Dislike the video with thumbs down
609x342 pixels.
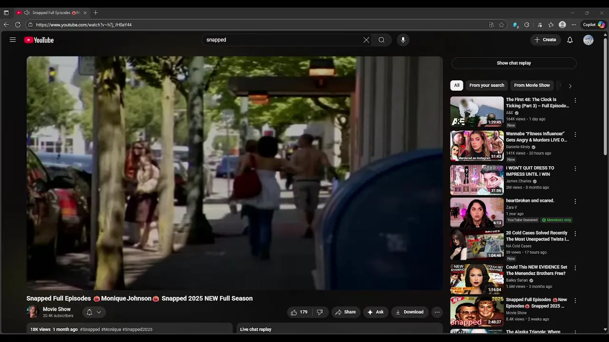320,312
